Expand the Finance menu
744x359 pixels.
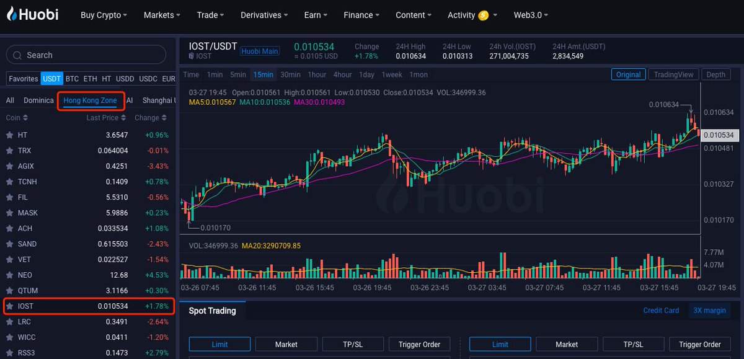(361, 15)
